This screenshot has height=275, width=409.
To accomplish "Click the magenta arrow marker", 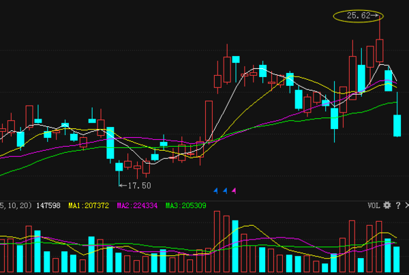I will pos(234,190).
